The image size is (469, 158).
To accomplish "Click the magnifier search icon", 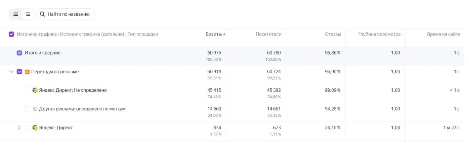I will point(42,14).
